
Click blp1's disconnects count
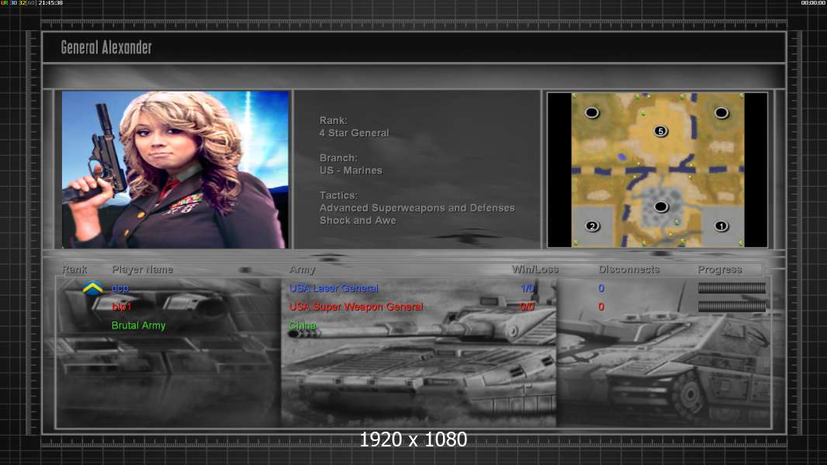tap(601, 306)
